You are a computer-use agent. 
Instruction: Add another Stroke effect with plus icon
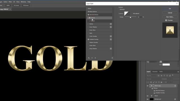(111, 24)
